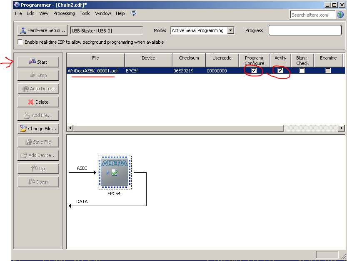Click the help feedback icon in menu bar

(133, 13)
